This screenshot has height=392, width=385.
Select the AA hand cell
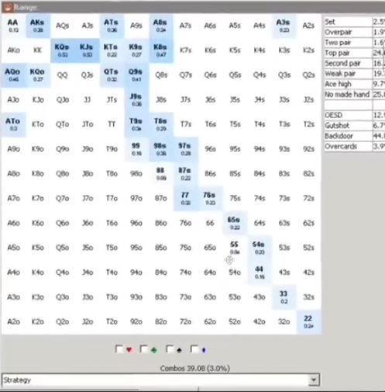tap(13, 26)
